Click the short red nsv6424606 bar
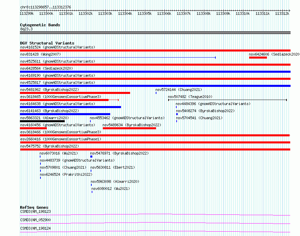 click(258, 58)
